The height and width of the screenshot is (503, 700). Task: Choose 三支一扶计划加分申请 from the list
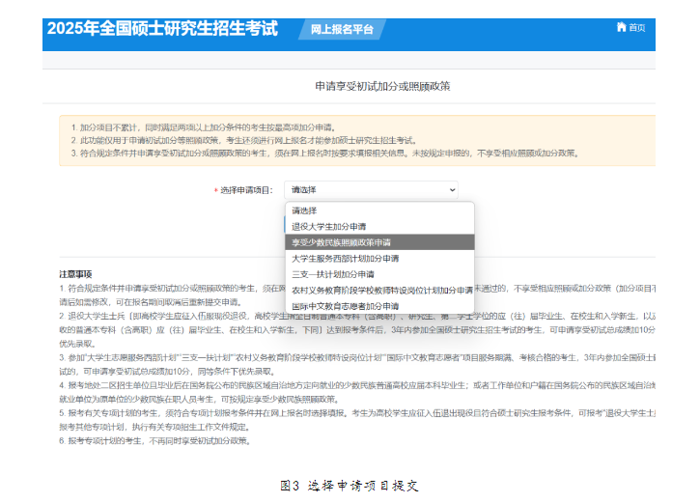click(333, 273)
